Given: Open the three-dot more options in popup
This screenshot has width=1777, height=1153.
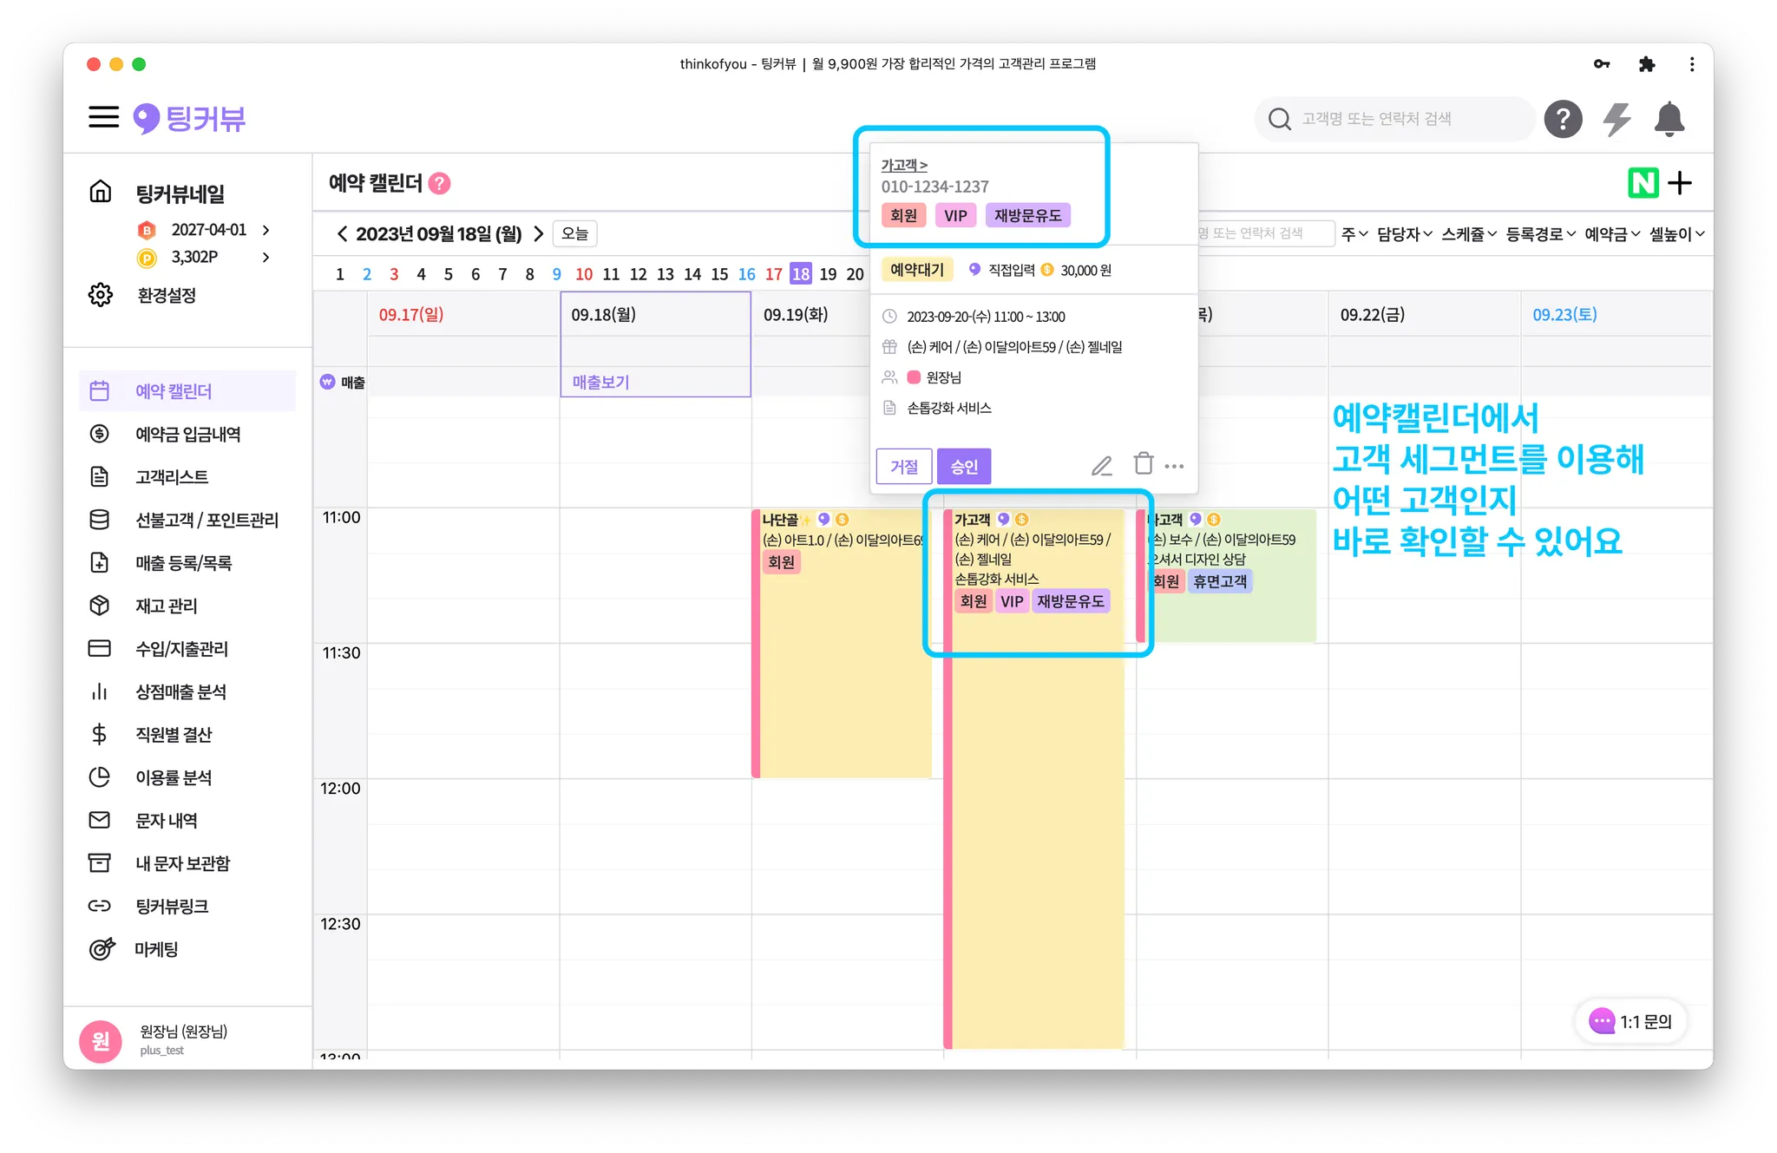Looking at the screenshot, I should (x=1174, y=466).
